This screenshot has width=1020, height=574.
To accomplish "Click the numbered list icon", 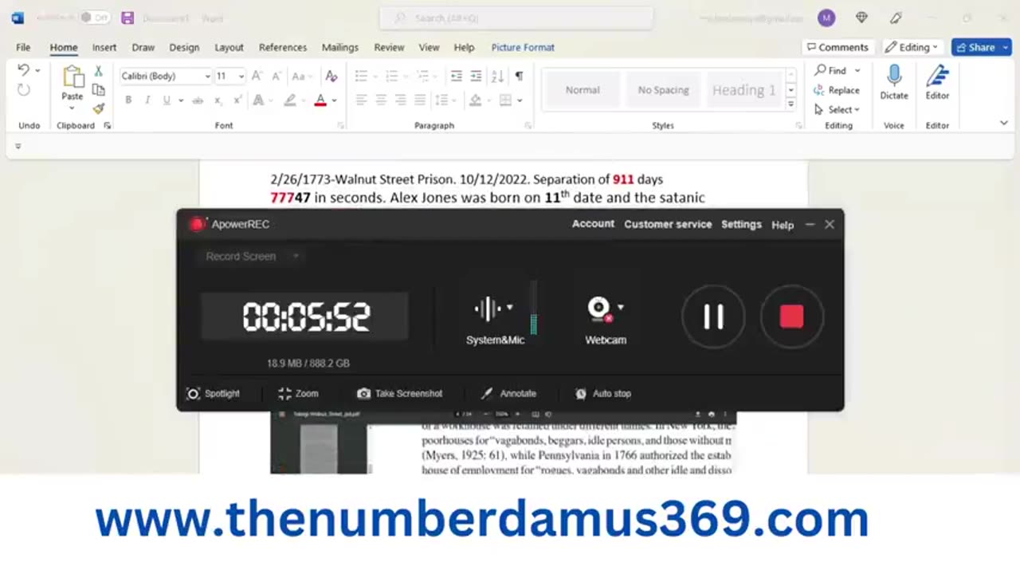I will (391, 76).
